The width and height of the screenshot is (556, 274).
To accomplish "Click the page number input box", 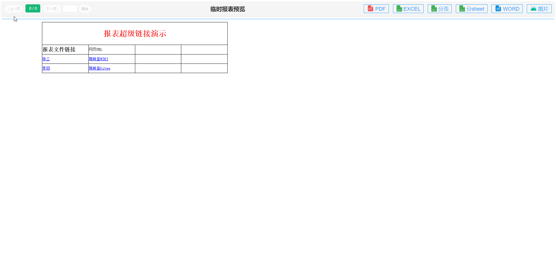I will pyautogui.click(x=70, y=9).
